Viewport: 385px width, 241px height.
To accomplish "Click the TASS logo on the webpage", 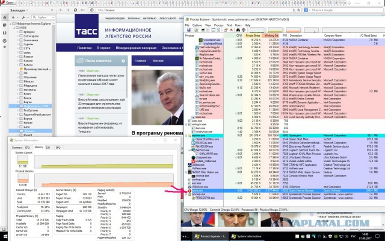I will [87, 26].
